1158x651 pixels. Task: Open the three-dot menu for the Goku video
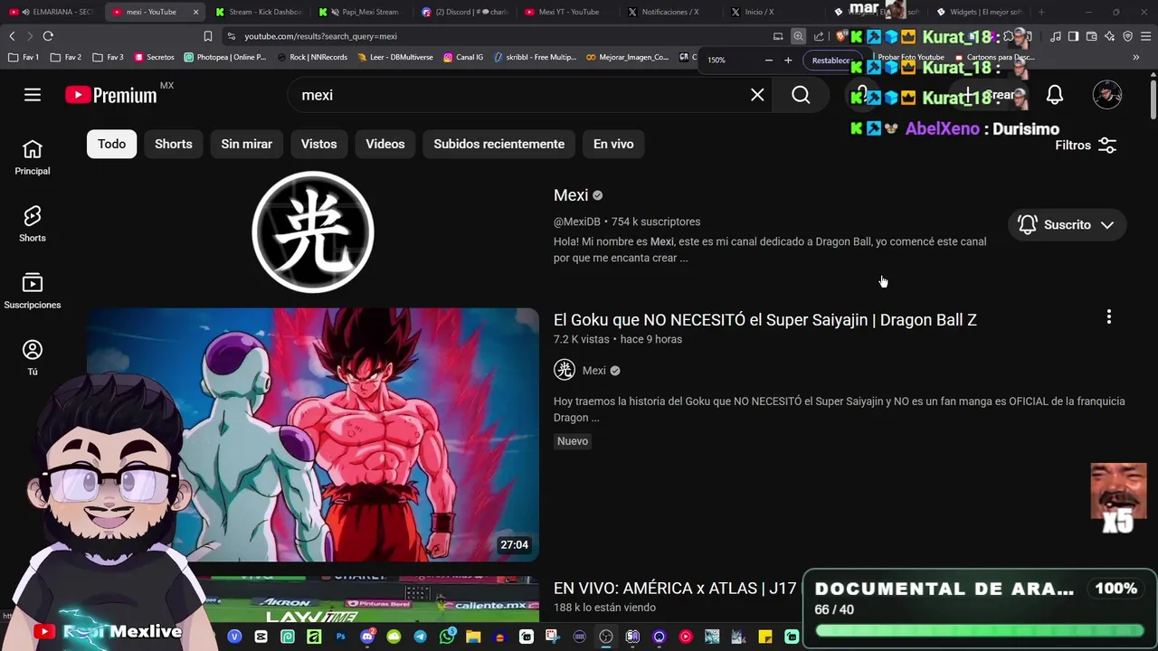click(1108, 317)
